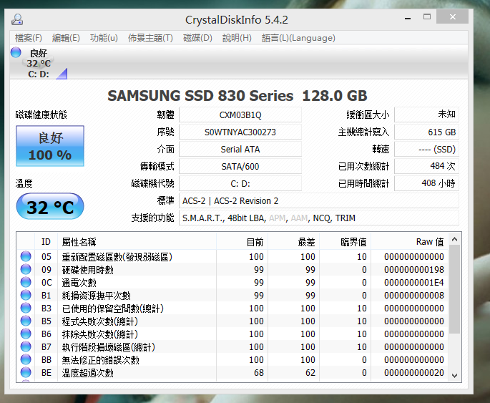Click the raw value 000000000020
Image resolution: width=490 pixels, height=403 pixels.
click(x=414, y=373)
